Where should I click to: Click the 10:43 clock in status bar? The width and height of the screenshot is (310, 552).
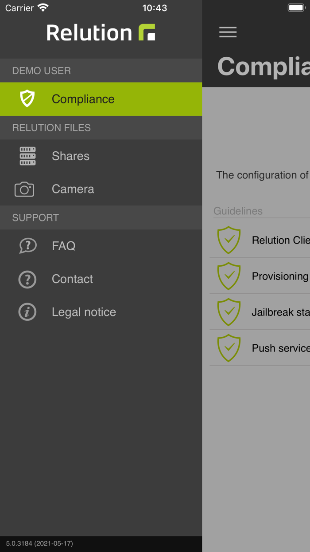pos(155,8)
